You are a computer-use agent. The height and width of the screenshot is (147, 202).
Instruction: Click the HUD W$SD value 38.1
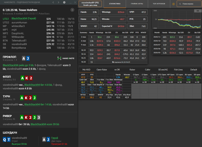coord(92,97)
